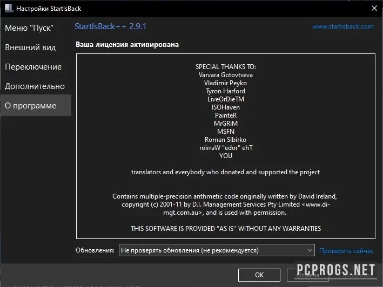
Task: Click the Обновления: label
Action: pyautogui.click(x=95, y=250)
